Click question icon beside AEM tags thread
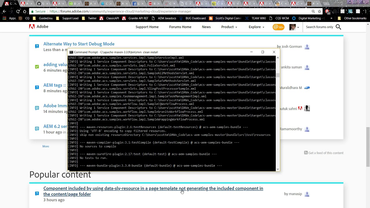 point(37,87)
